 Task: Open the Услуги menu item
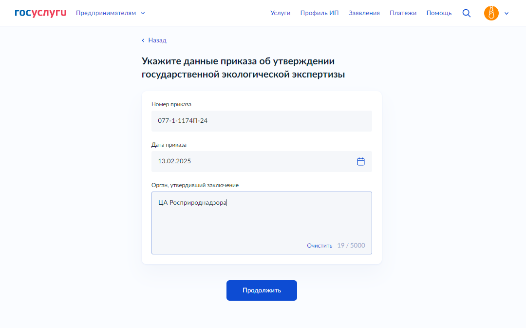click(280, 13)
